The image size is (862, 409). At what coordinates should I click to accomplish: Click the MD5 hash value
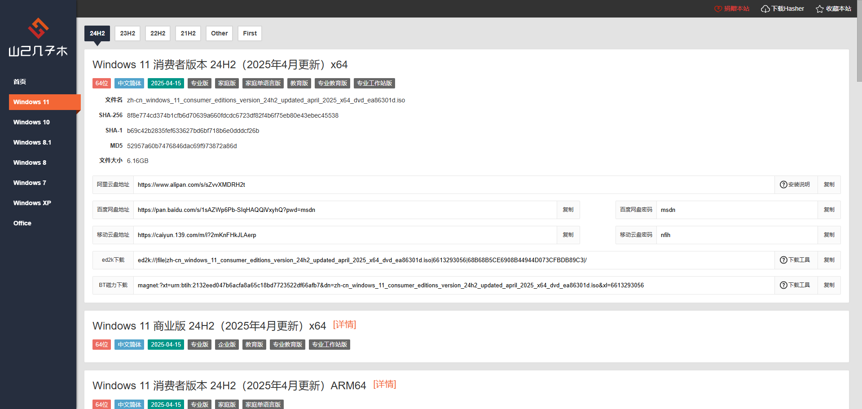[182, 146]
